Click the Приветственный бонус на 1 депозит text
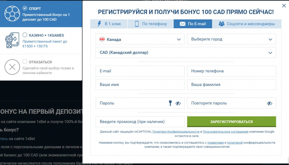 pos(46,17)
